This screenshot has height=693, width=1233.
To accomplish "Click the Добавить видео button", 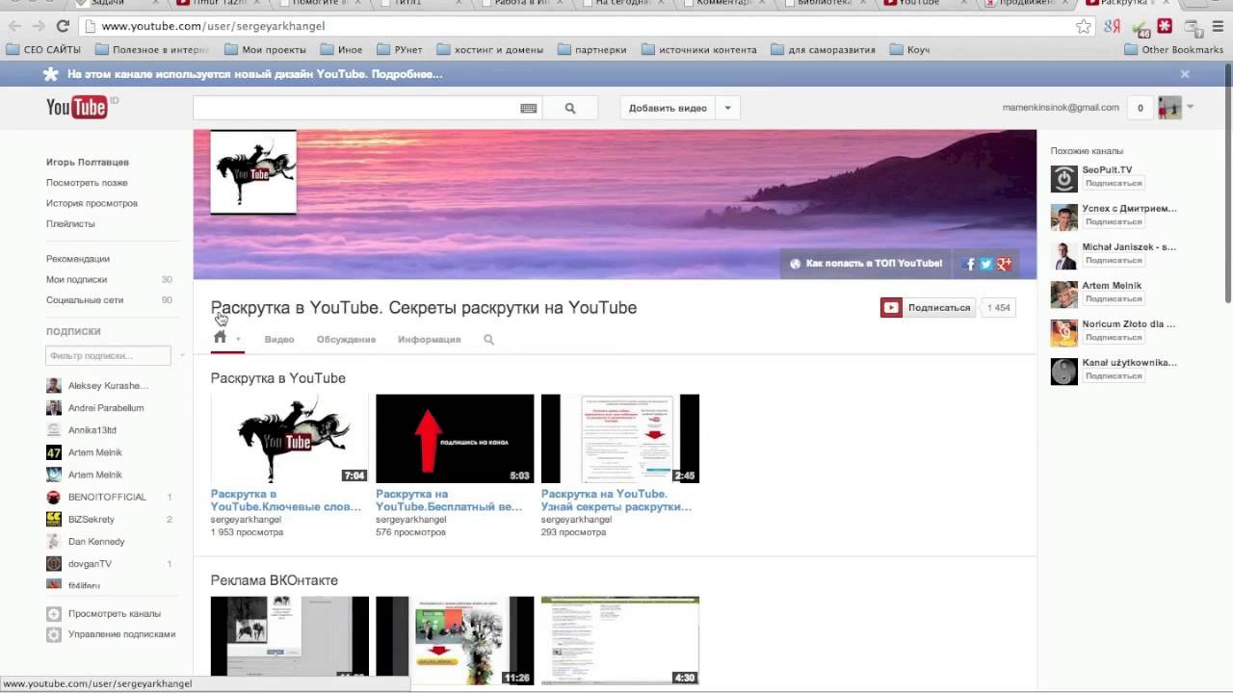I will coord(668,108).
